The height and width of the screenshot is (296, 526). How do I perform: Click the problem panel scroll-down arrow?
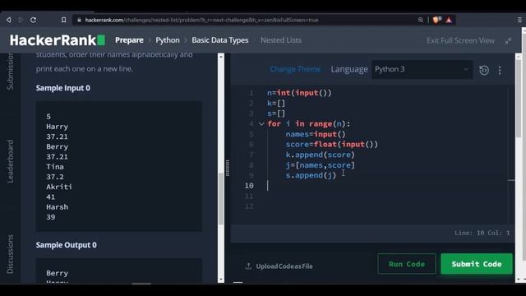click(221, 280)
